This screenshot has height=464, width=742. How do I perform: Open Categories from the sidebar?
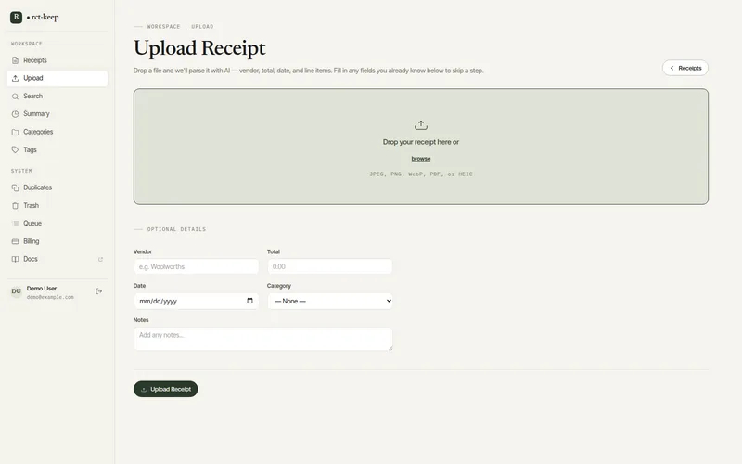coord(58,132)
